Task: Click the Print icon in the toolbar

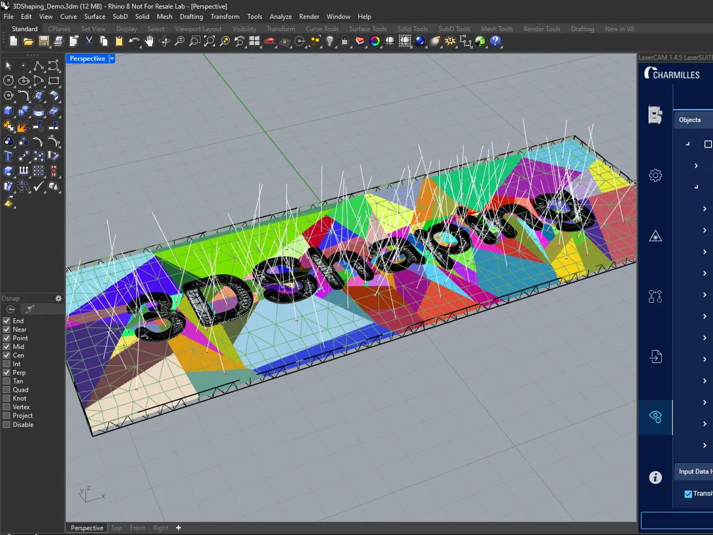Action: 58,41
